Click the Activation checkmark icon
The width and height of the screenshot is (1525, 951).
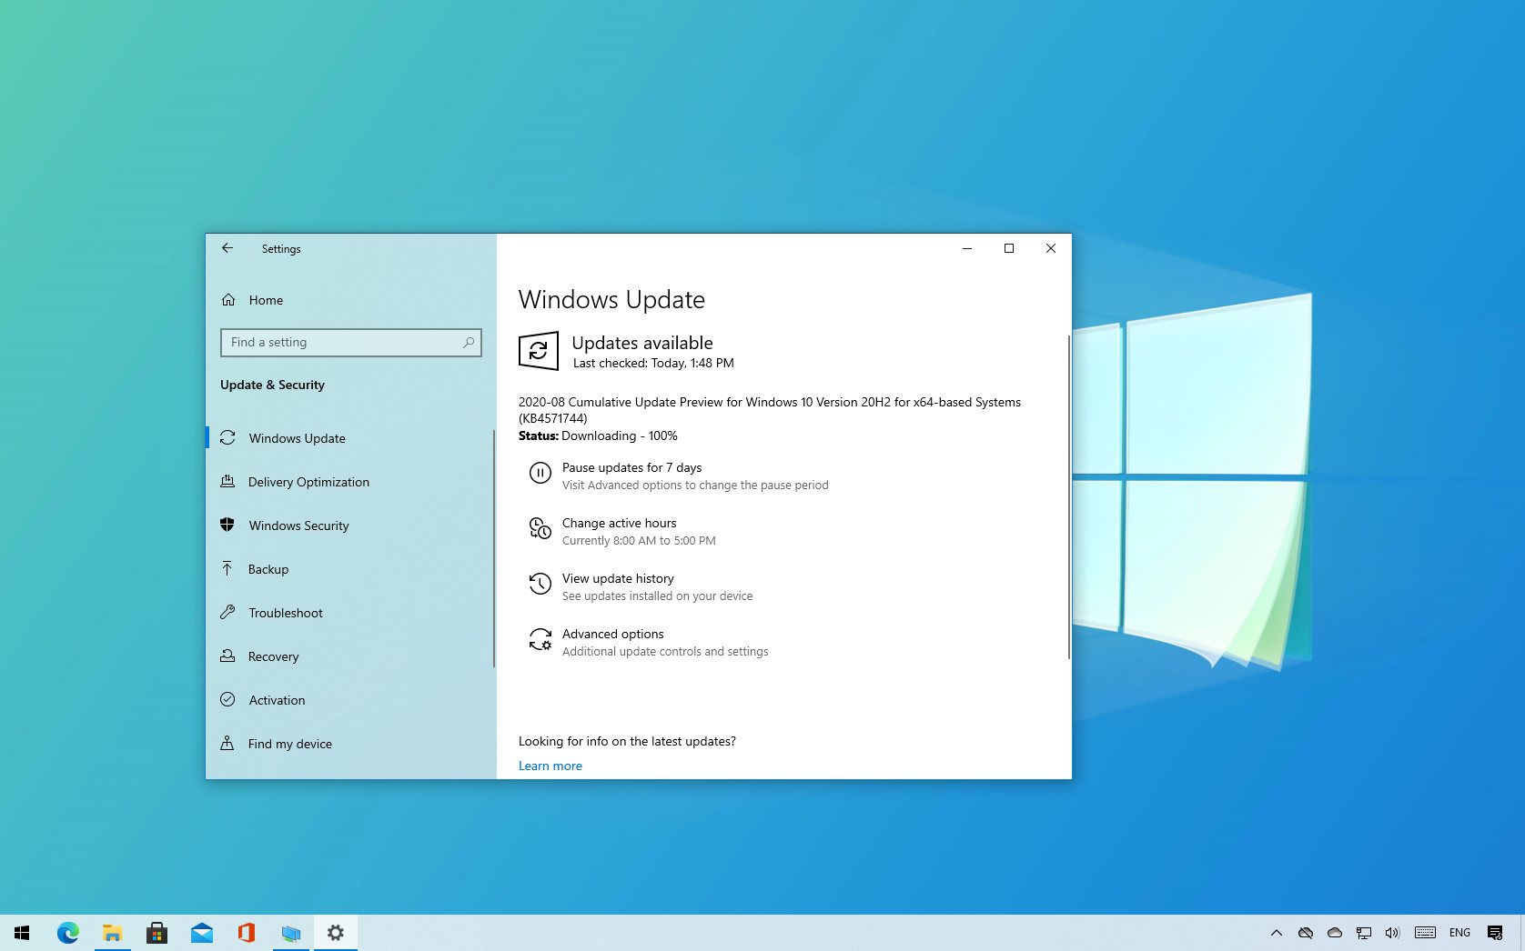tap(228, 699)
